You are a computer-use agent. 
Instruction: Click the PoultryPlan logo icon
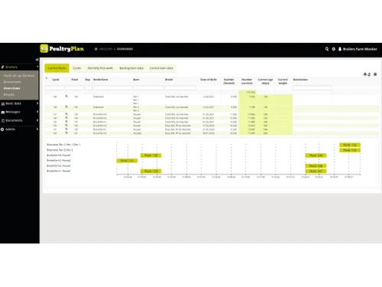coord(44,48)
